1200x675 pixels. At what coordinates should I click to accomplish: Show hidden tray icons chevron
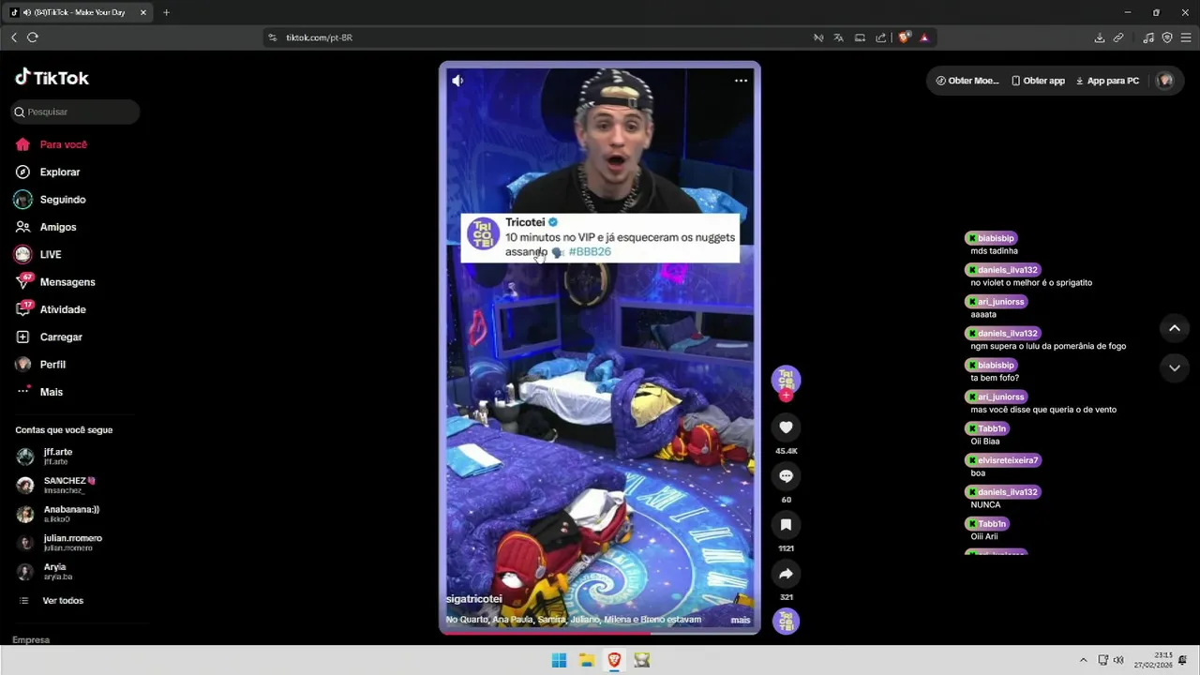(x=1084, y=660)
